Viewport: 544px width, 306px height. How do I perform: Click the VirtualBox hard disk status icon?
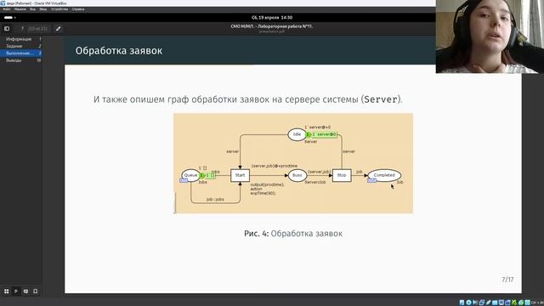462,303
